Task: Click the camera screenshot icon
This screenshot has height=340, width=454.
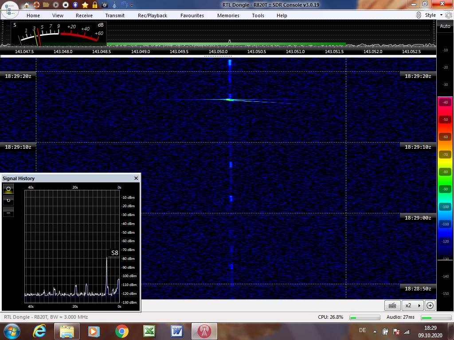Action: coord(105,5)
